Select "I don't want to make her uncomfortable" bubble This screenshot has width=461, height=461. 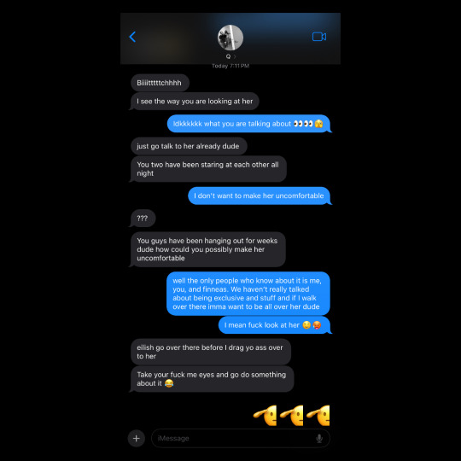[x=260, y=195]
